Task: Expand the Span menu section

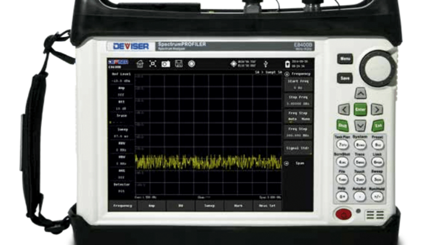Action: [x=298, y=163]
